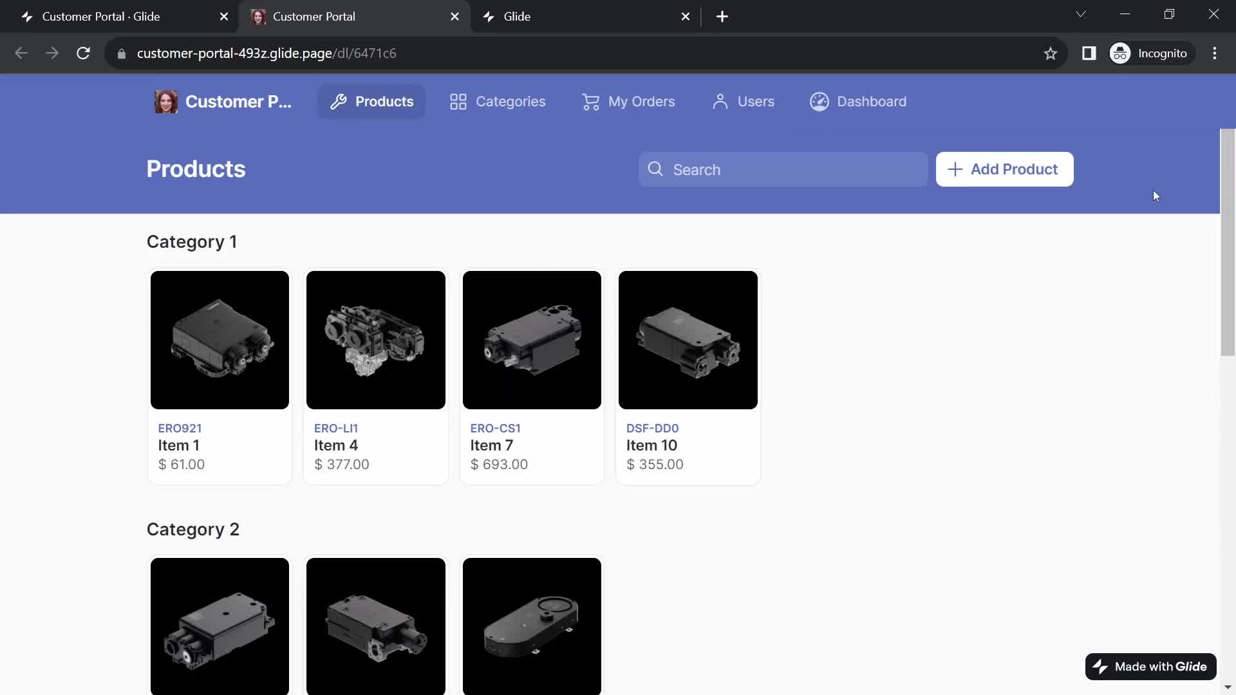Click the wrench icon beside Products

pyautogui.click(x=339, y=102)
